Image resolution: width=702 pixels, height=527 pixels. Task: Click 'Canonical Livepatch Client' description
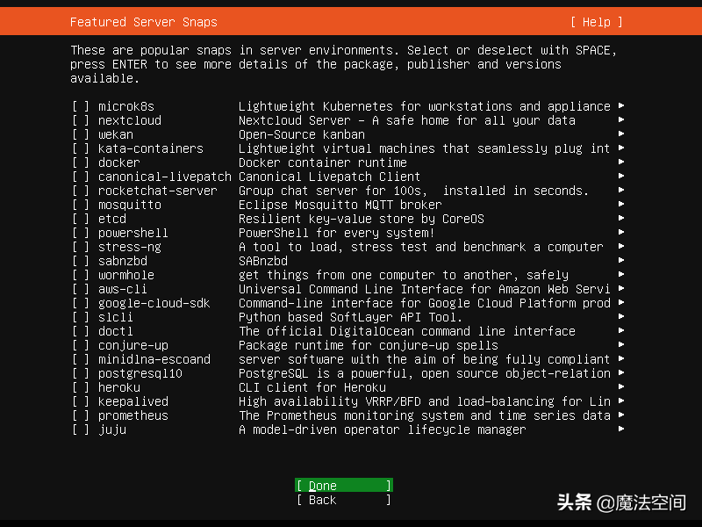click(330, 177)
